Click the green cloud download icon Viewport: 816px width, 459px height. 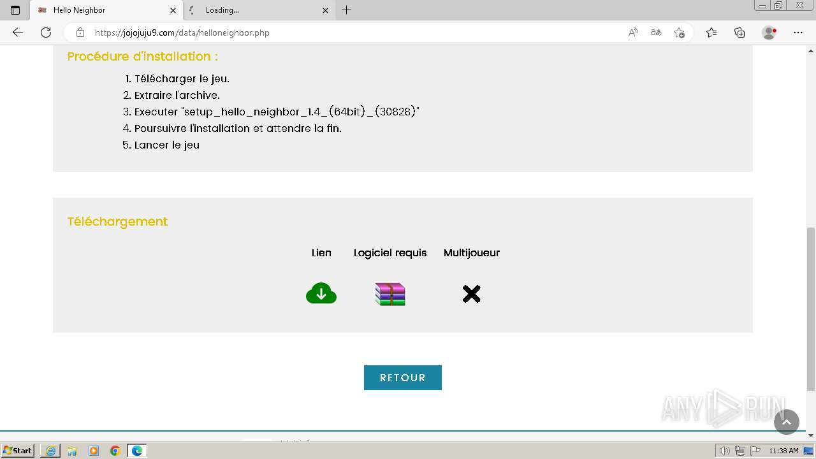point(321,293)
